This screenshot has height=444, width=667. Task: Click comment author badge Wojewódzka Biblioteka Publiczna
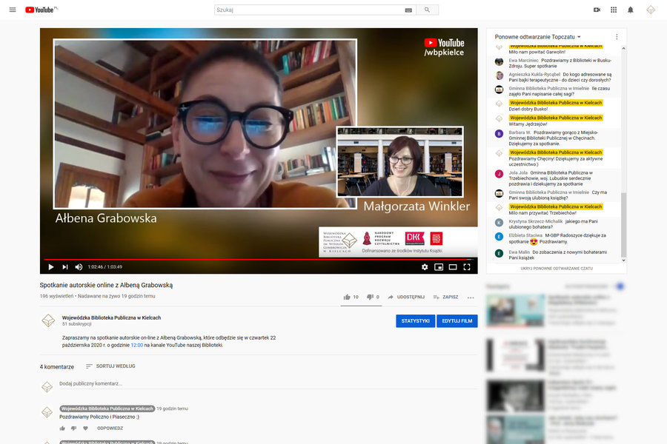pos(107,408)
